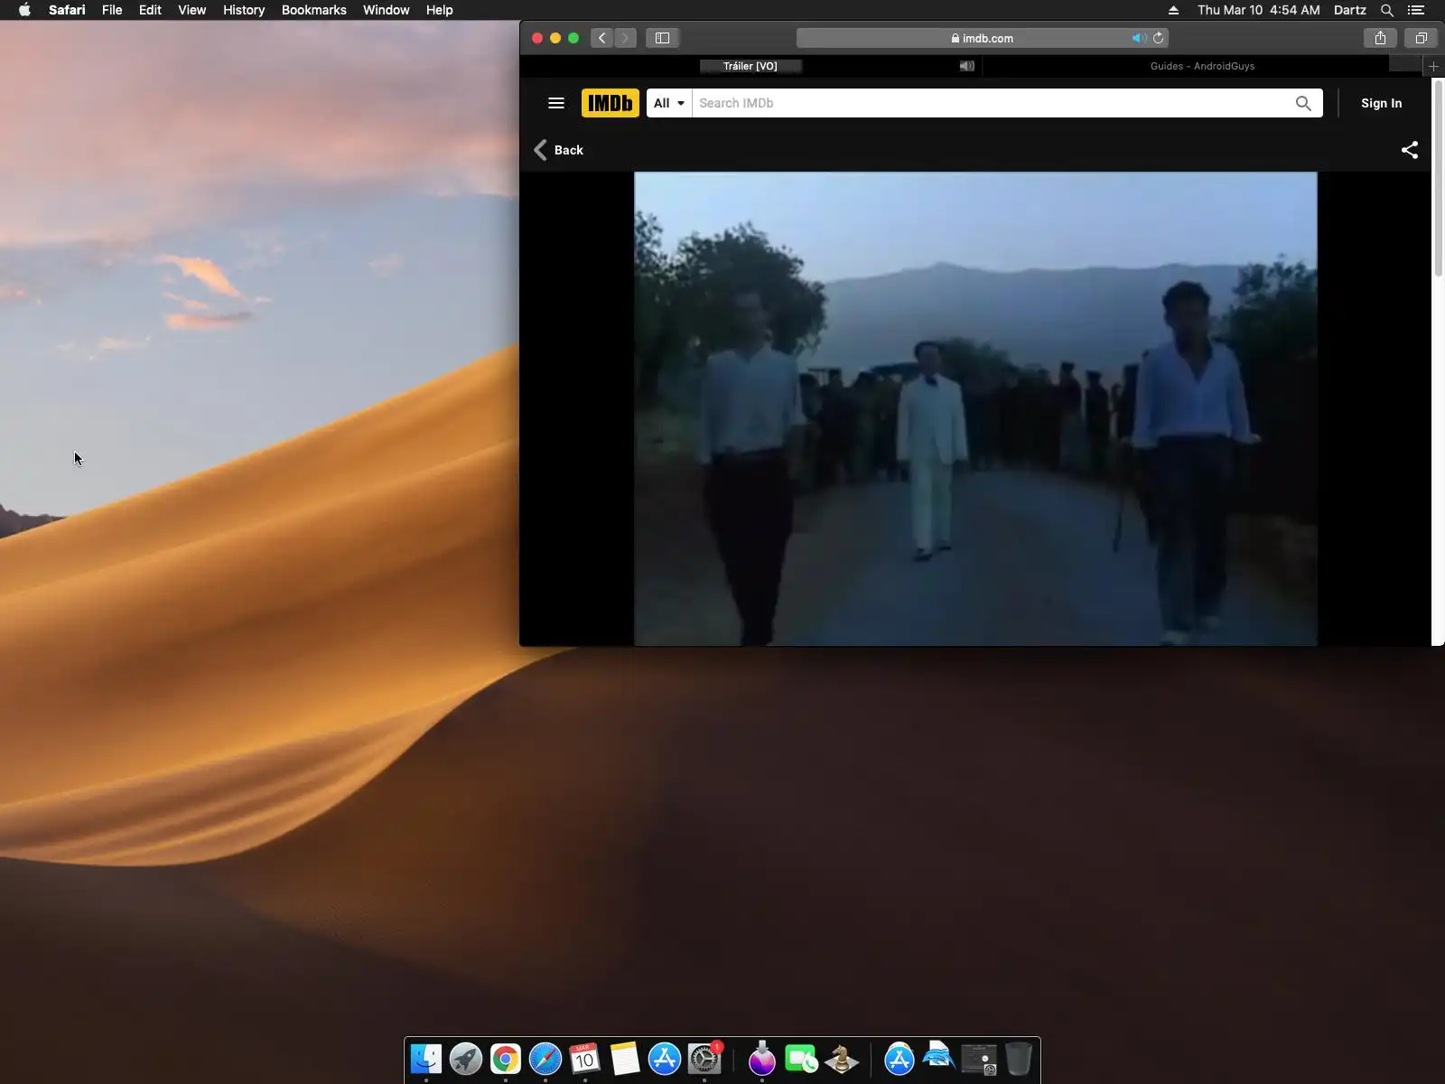Viewport: 1445px width, 1084px height.
Task: Open the History menu
Action: [244, 10]
